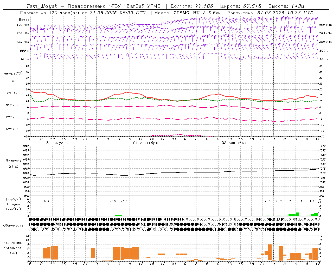This screenshot has width=333, height=266.
Task: Click the 31 августа date label
Action: click(x=57, y=143)
